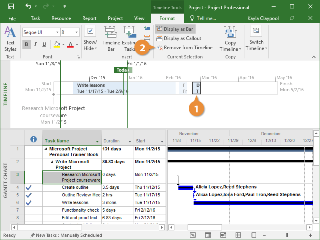Switch to Gantt Chart view in status bar
The image size is (320, 240).
click(193, 235)
